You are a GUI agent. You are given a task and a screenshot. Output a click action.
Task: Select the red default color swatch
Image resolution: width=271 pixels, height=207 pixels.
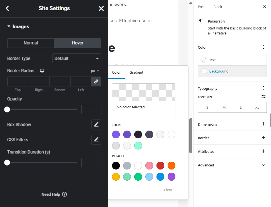160,166
